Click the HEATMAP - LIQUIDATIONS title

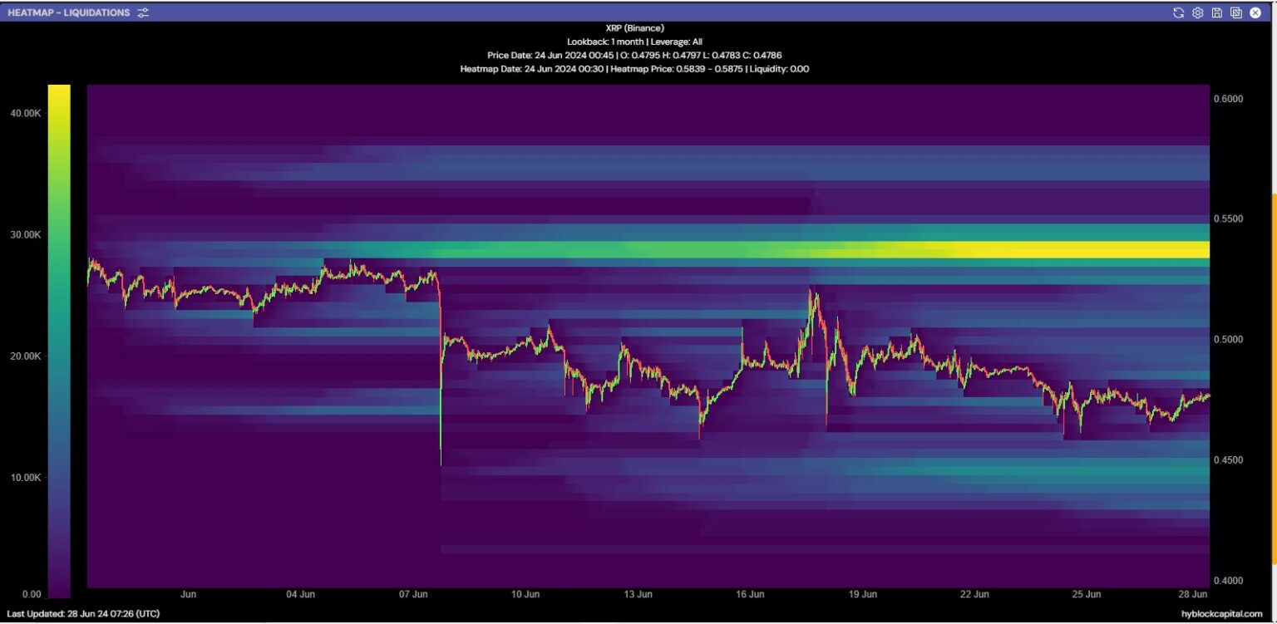(x=69, y=12)
